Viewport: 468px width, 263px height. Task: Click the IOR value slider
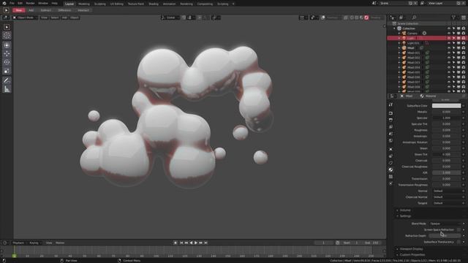pyautogui.click(x=446, y=172)
